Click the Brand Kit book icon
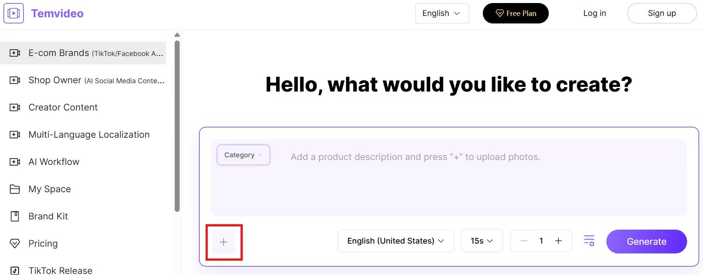Image resolution: width=703 pixels, height=275 pixels. click(15, 216)
